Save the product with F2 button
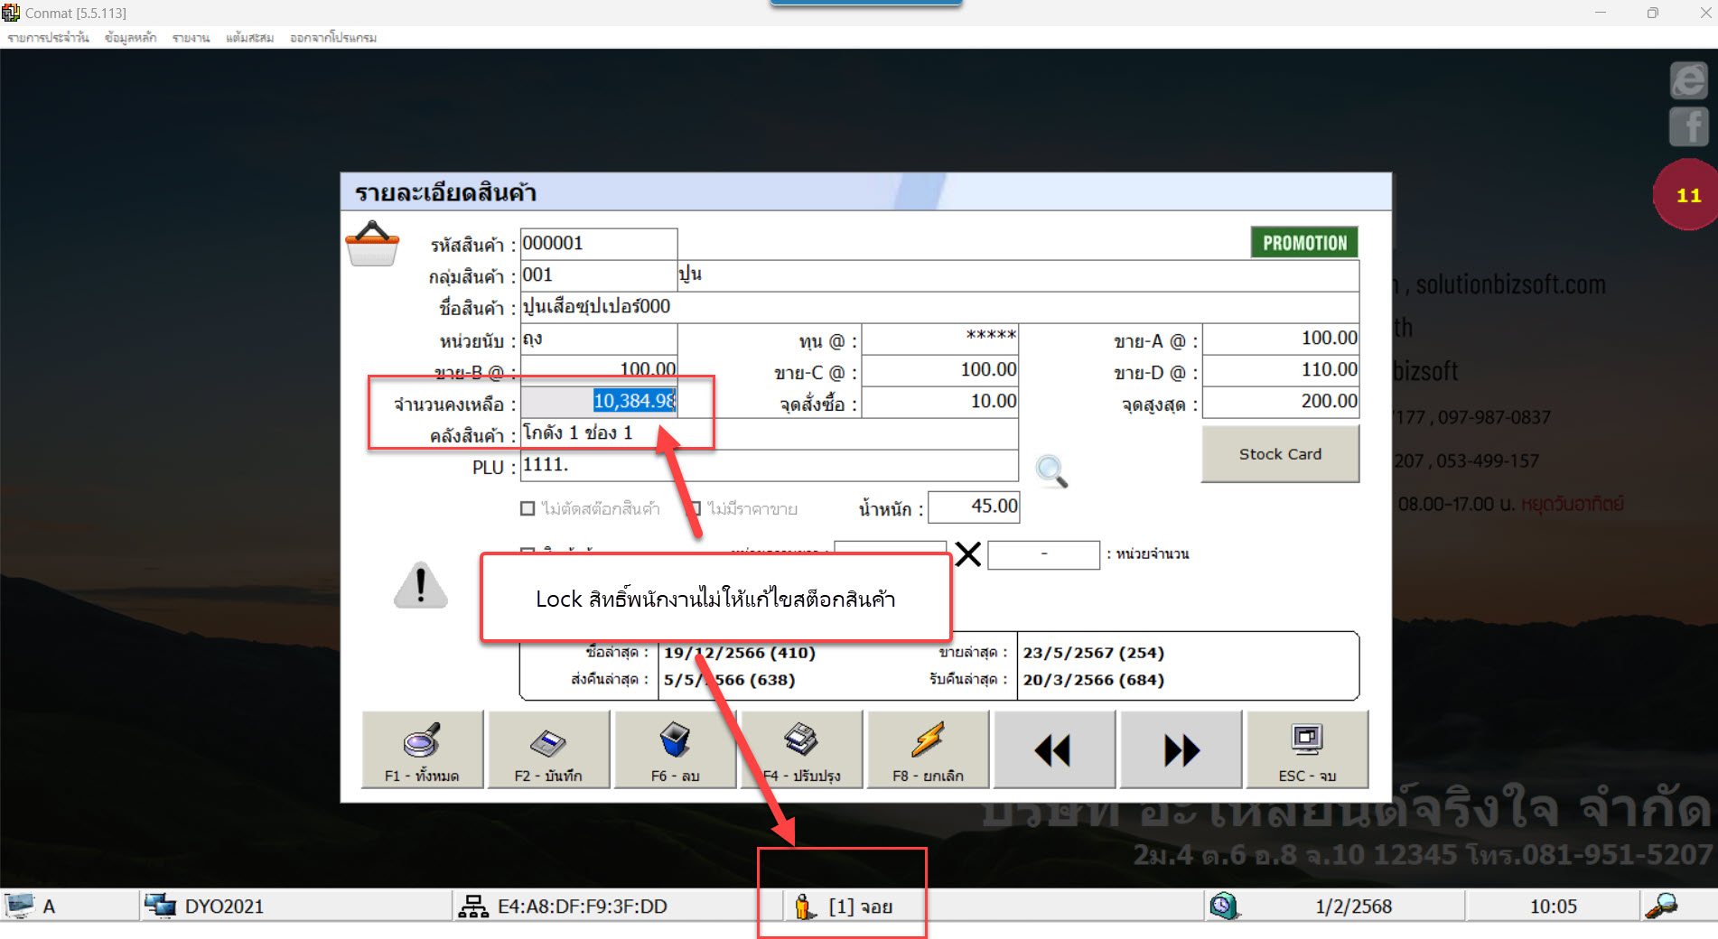 coord(548,749)
